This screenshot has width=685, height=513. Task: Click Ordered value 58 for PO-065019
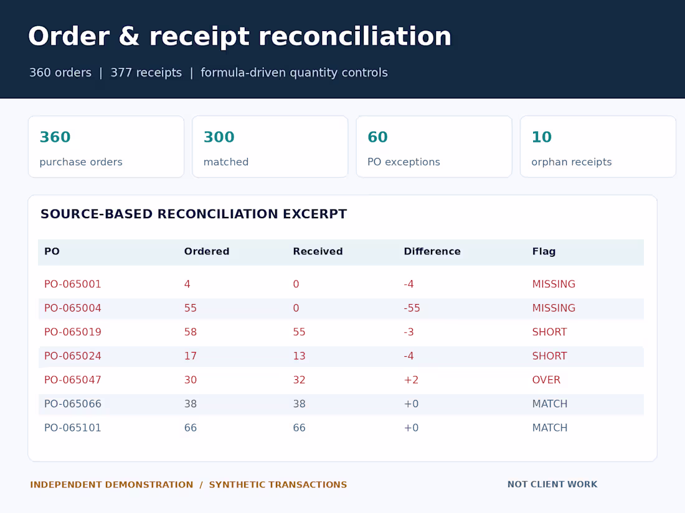[191, 332]
